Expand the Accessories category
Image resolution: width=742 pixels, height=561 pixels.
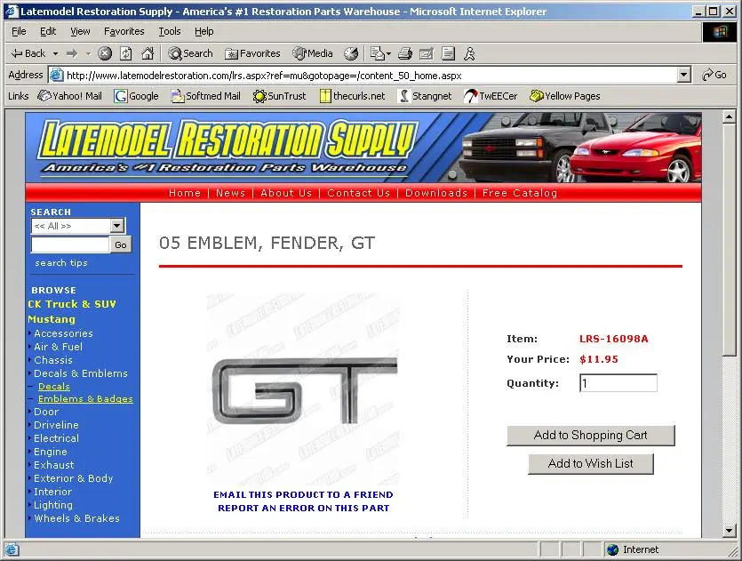(x=63, y=333)
